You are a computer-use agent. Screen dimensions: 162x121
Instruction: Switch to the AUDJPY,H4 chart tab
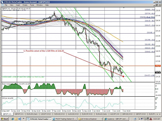click(x=115, y=114)
